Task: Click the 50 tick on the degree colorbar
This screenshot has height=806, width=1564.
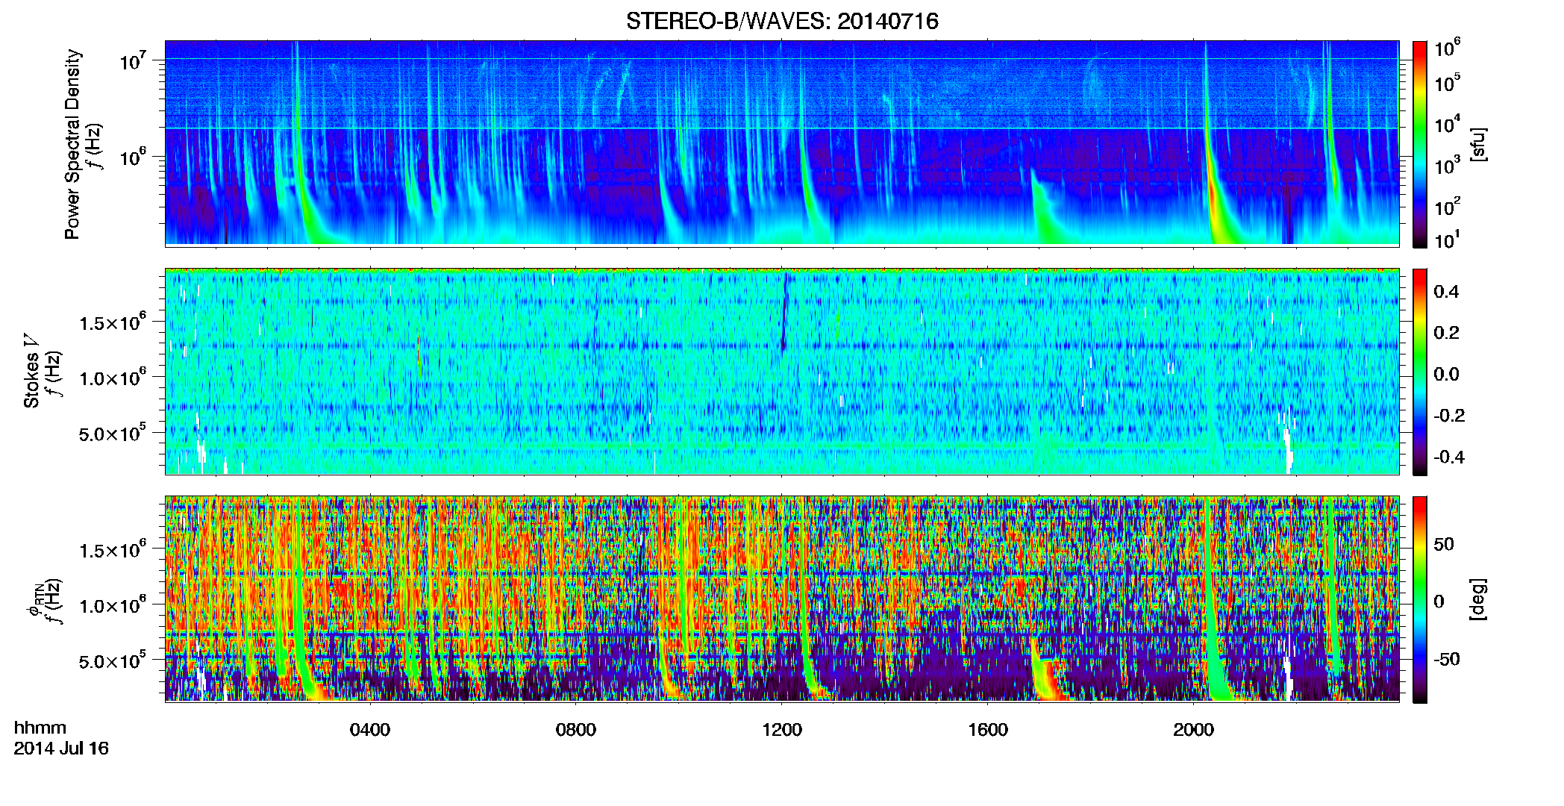Action: [x=1444, y=544]
